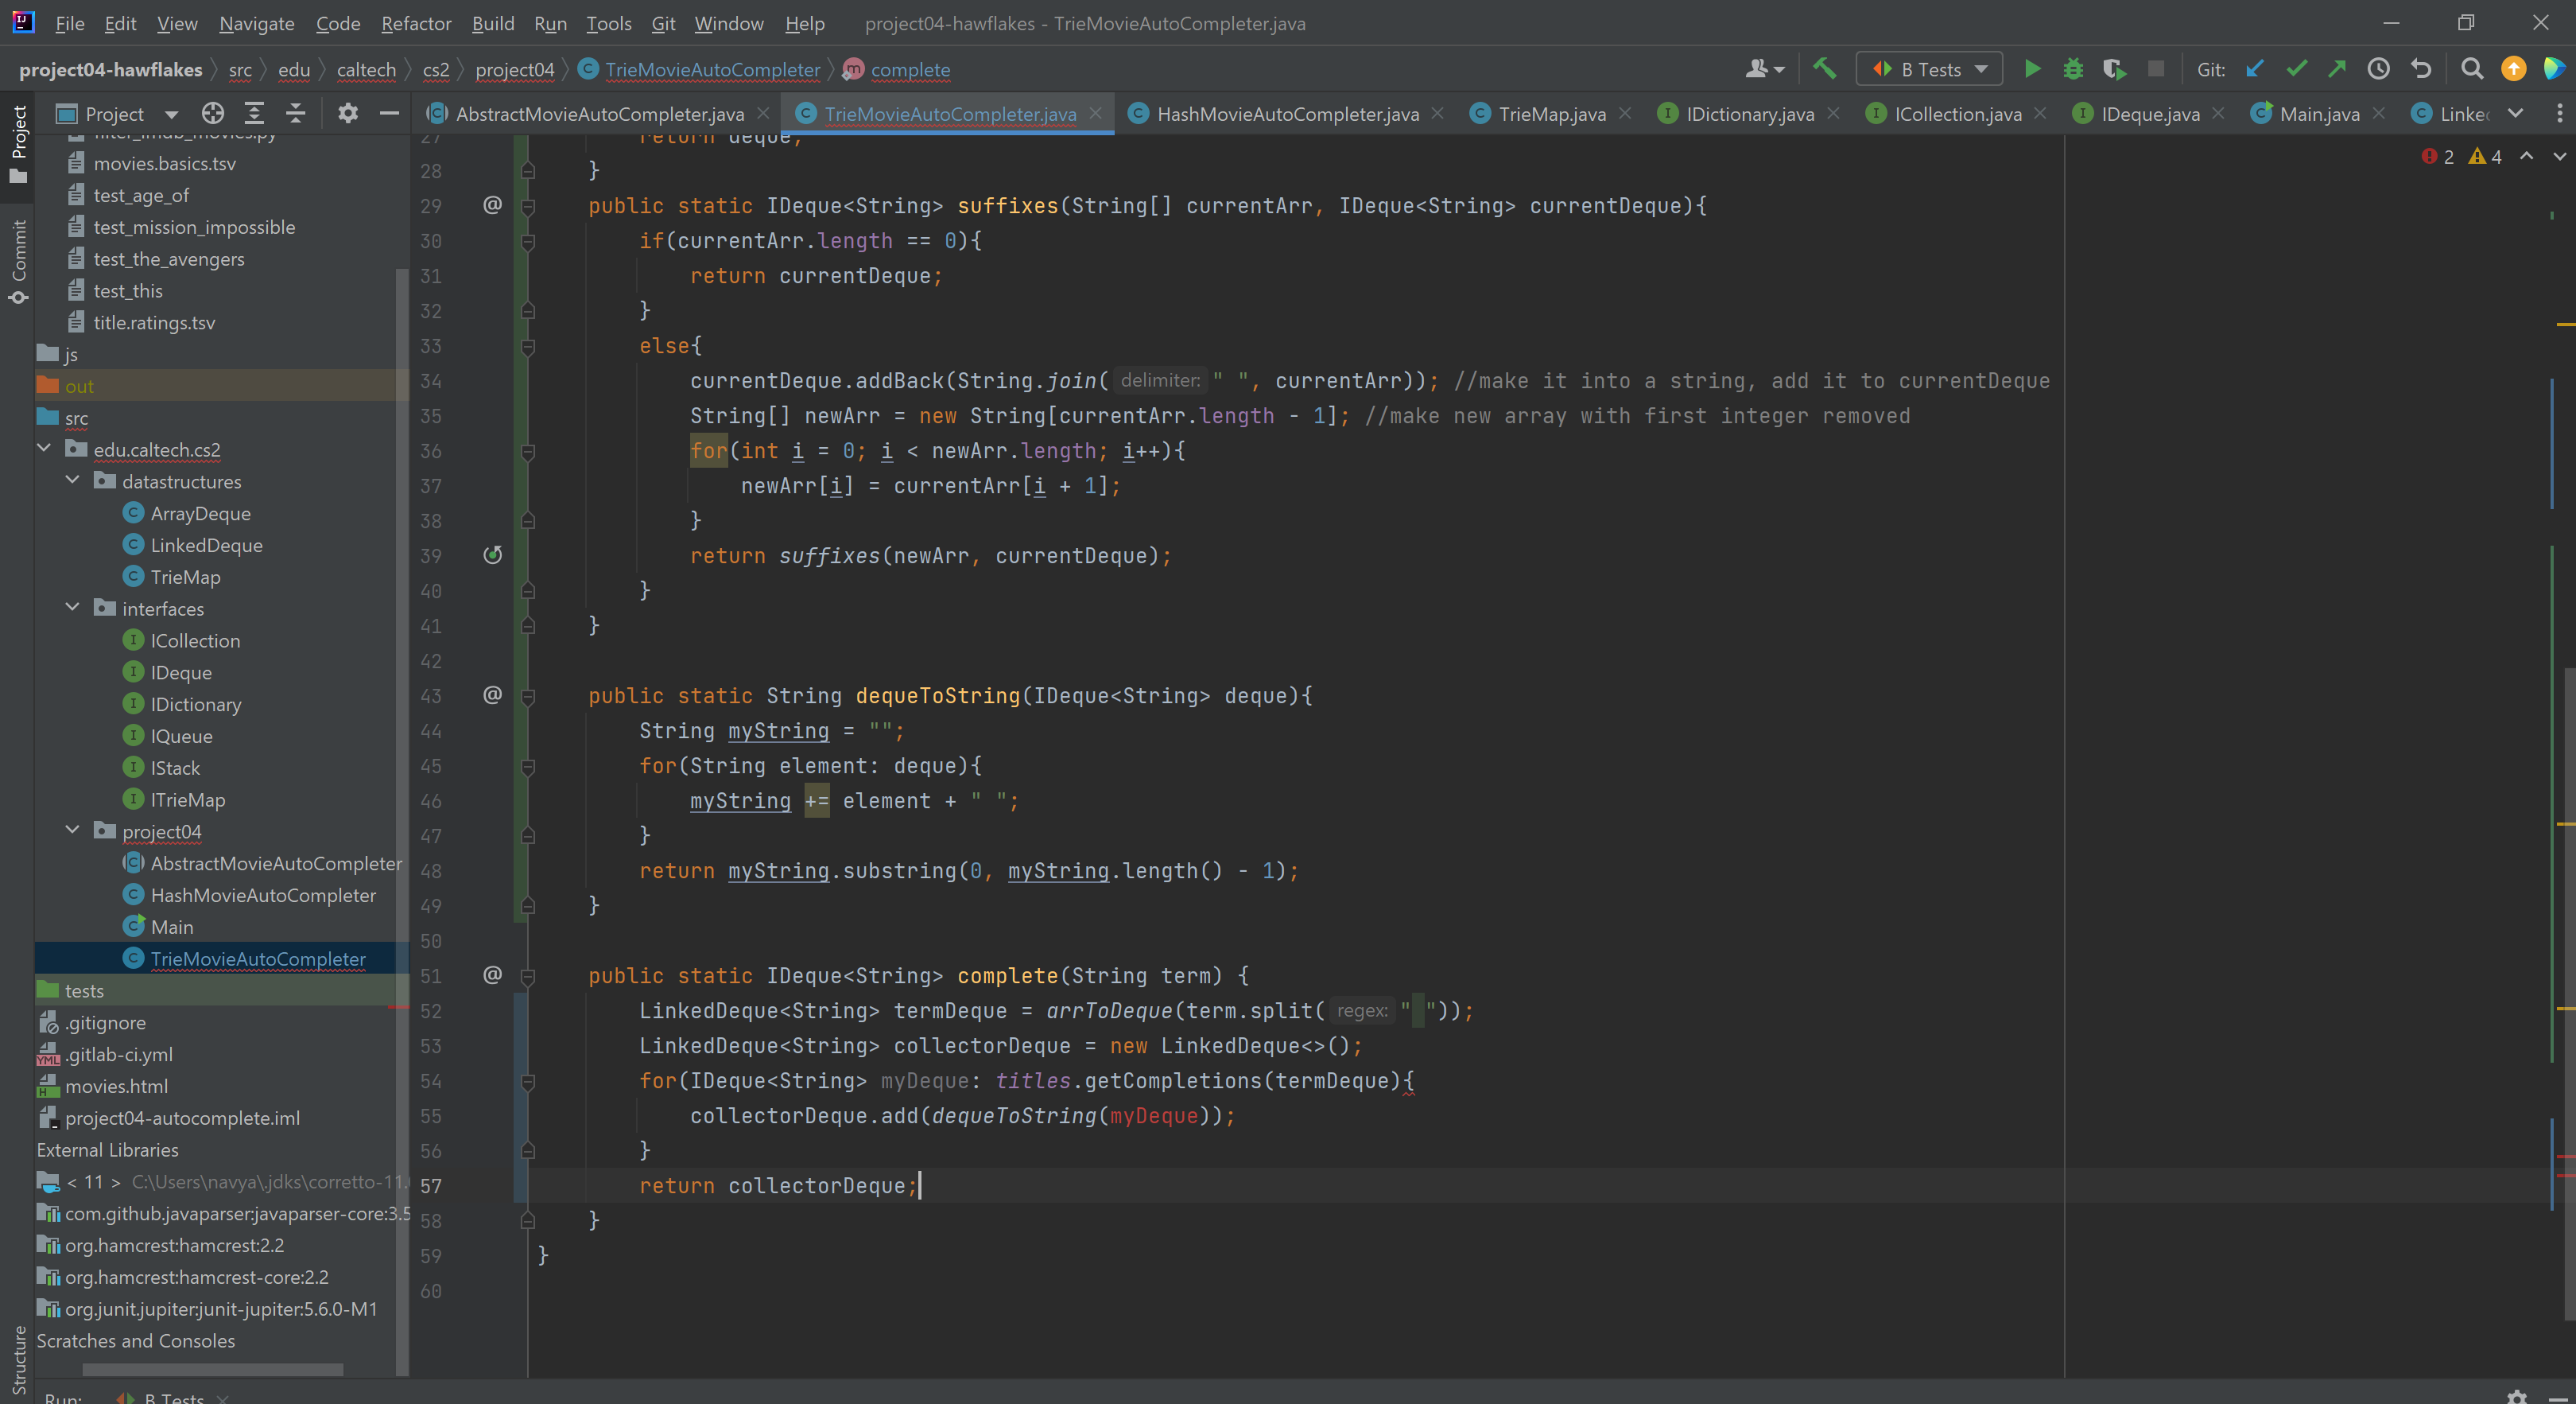Open the B Tests run configuration dropdown
This screenshot has height=1404, width=2576.
coord(1929,69)
